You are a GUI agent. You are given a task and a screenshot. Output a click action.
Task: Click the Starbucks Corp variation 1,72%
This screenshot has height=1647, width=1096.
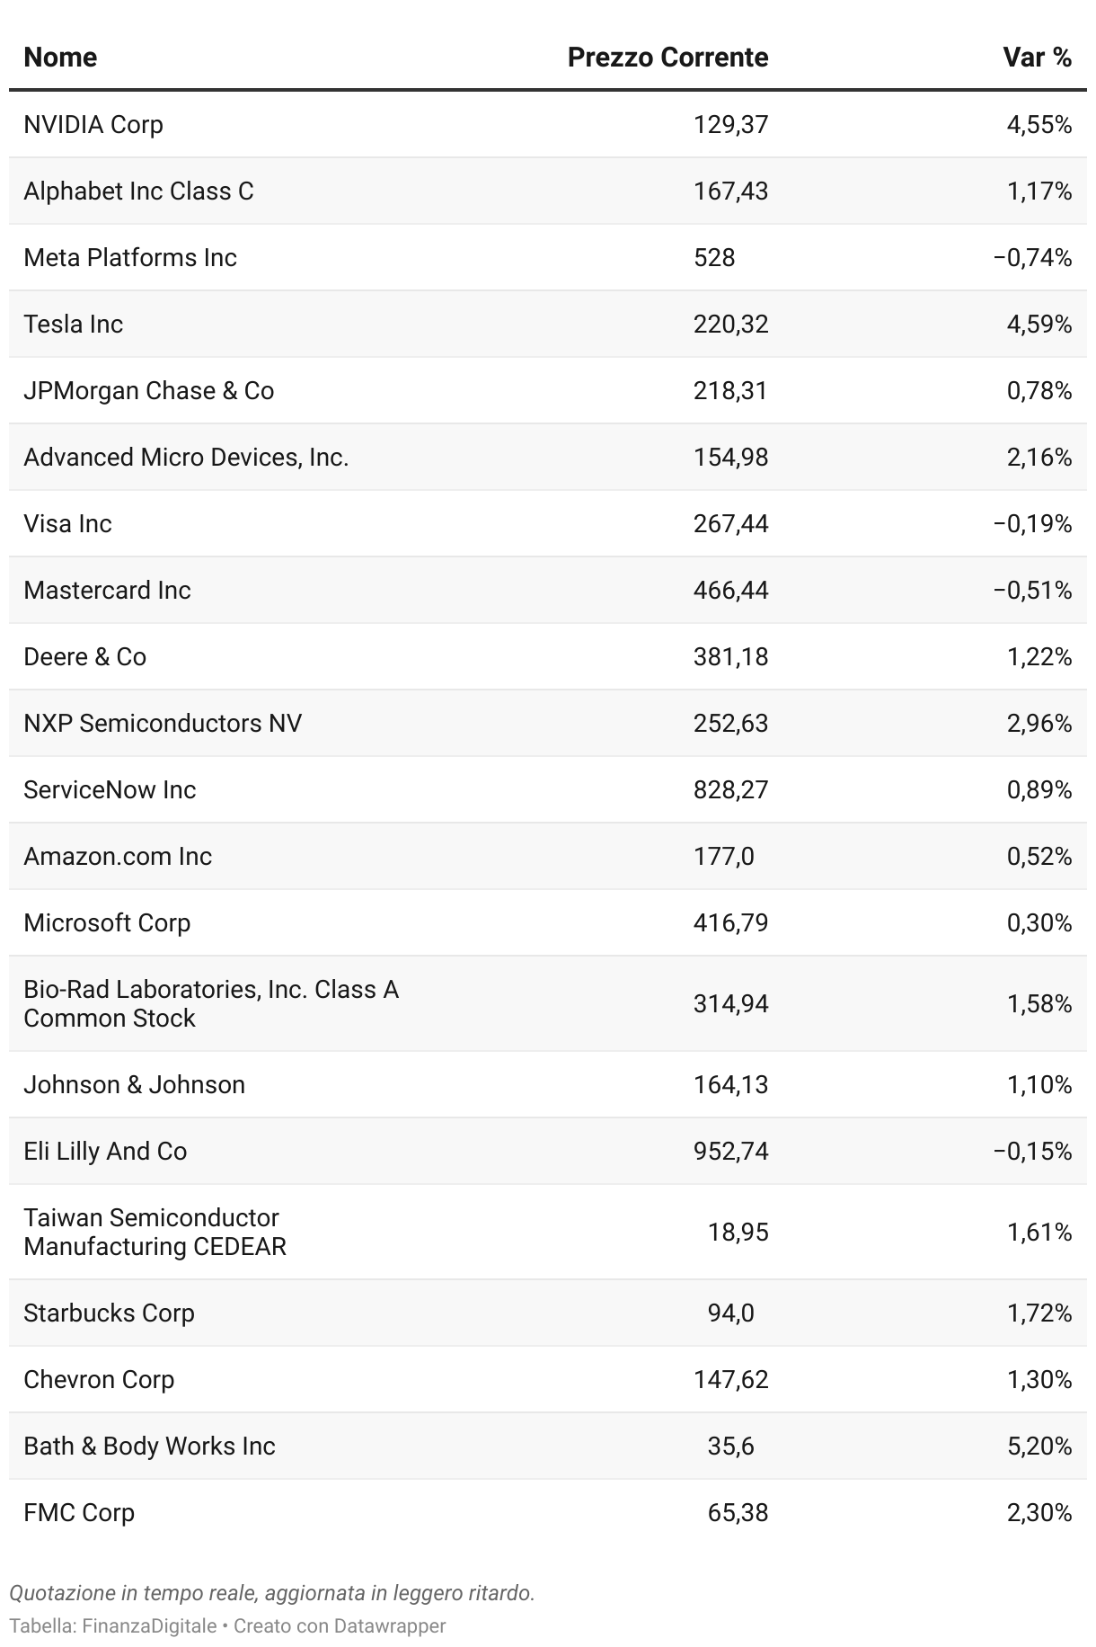[x=1039, y=1313]
